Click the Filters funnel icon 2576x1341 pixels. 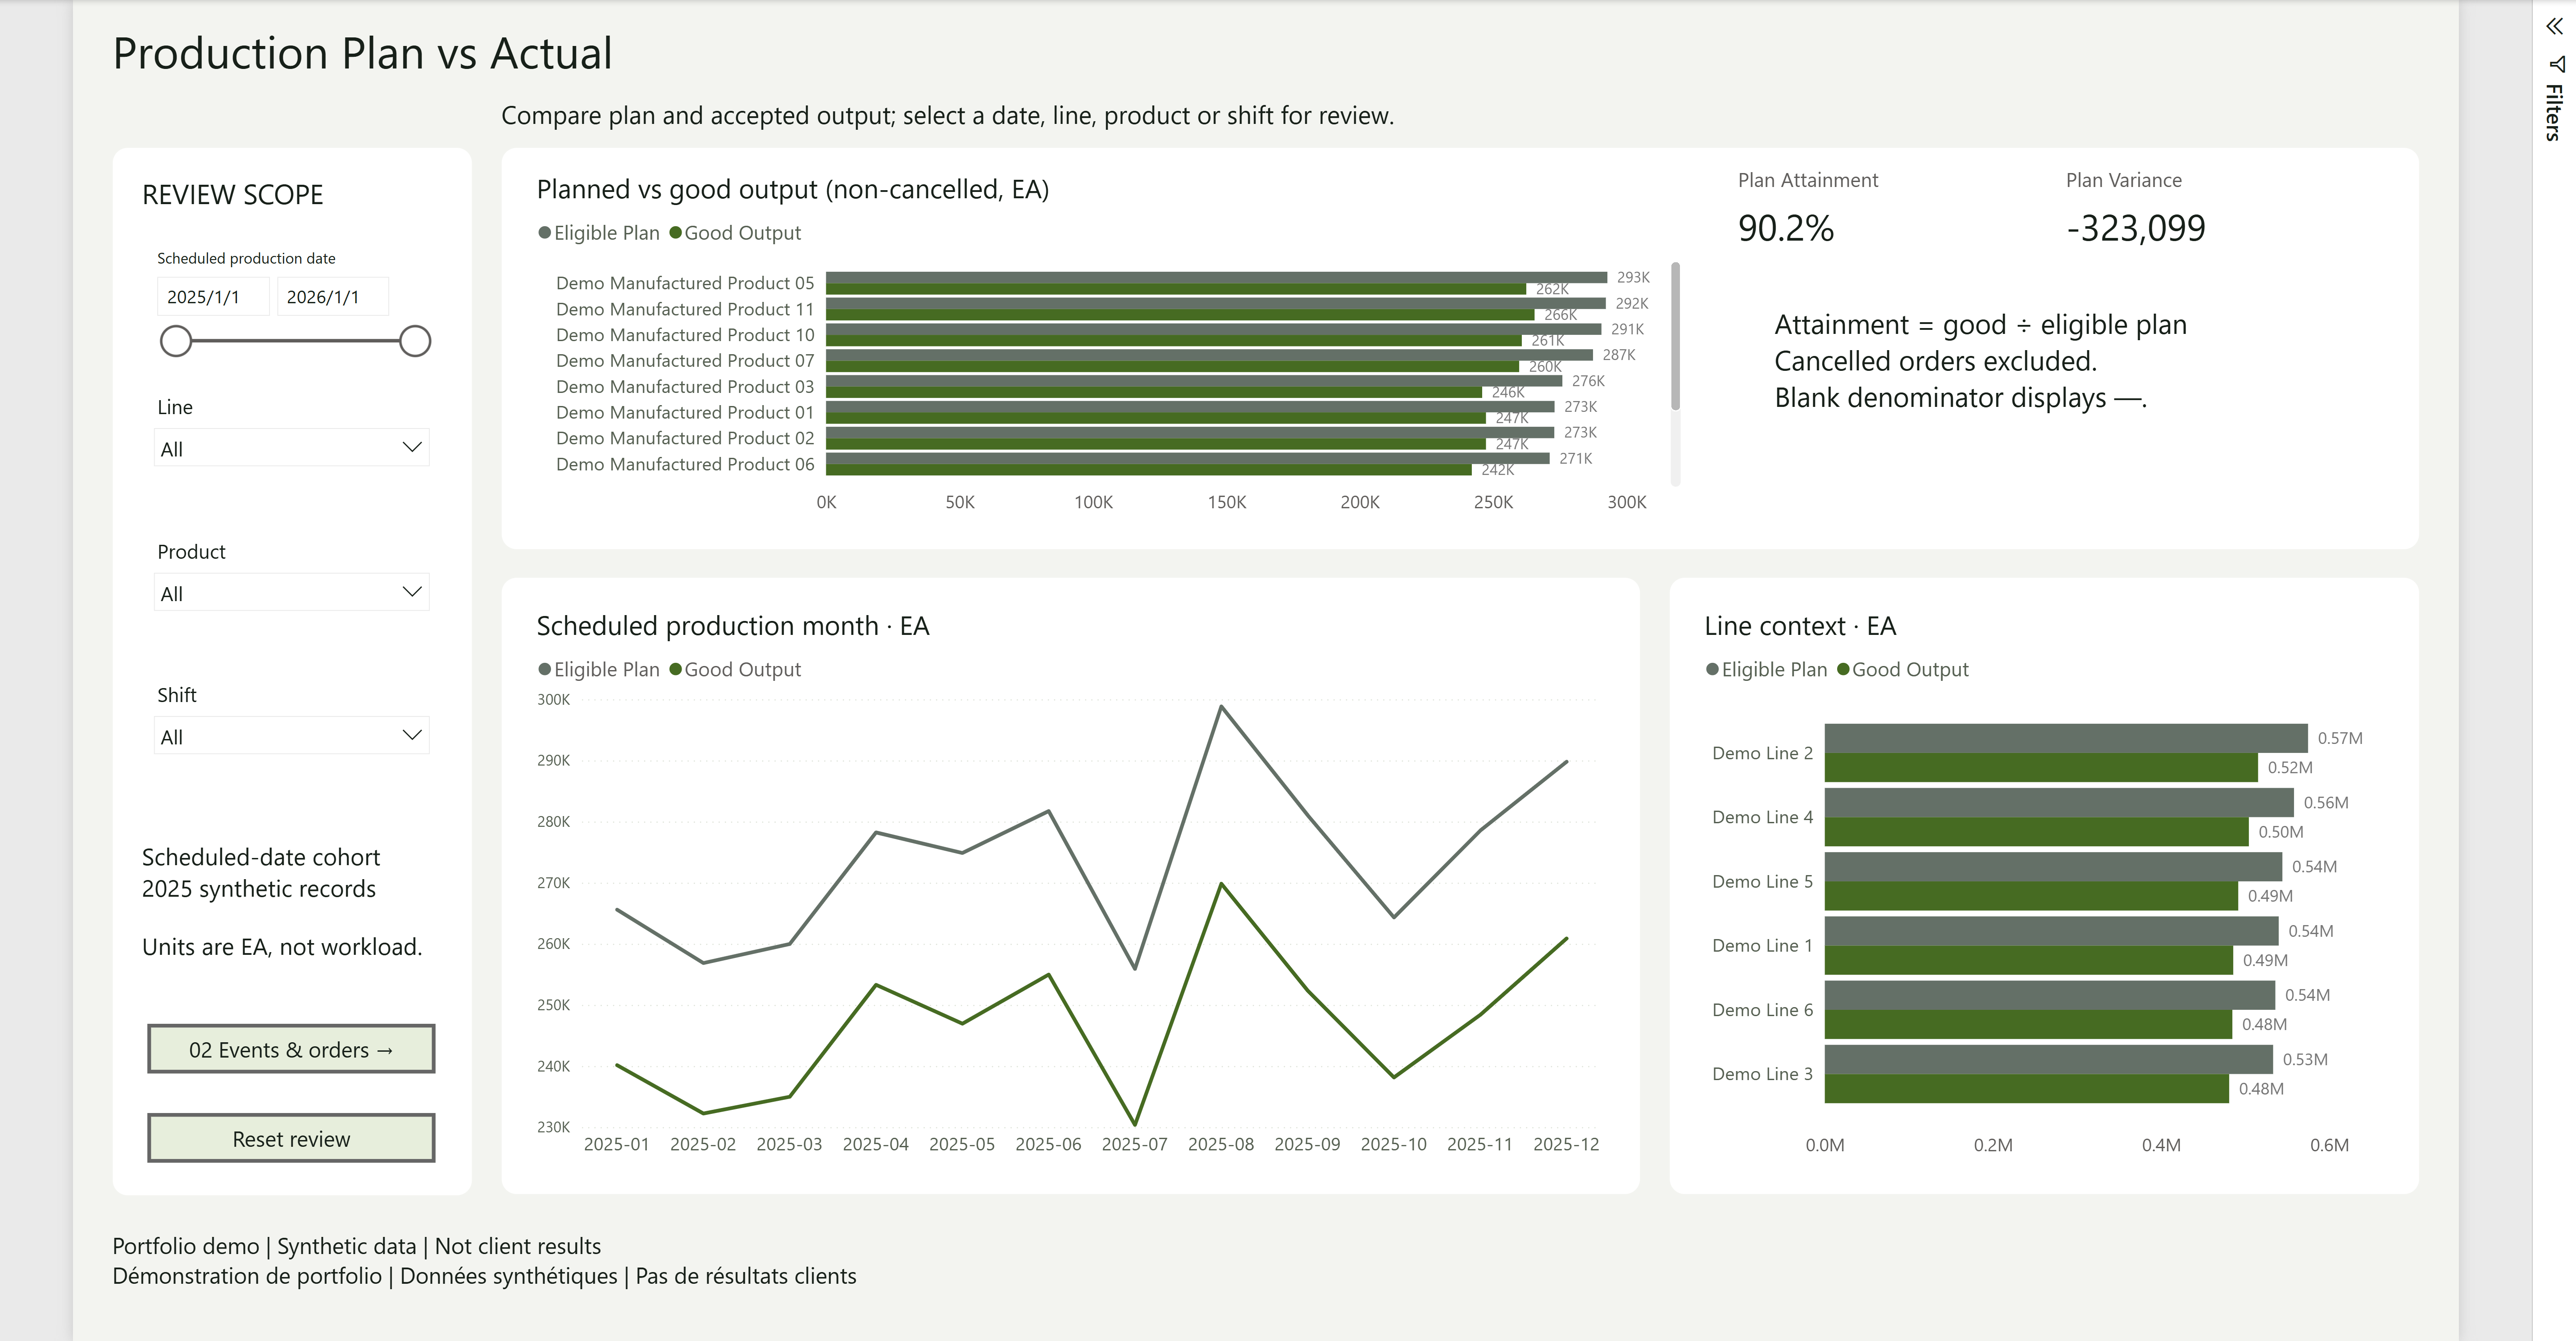point(2556,64)
